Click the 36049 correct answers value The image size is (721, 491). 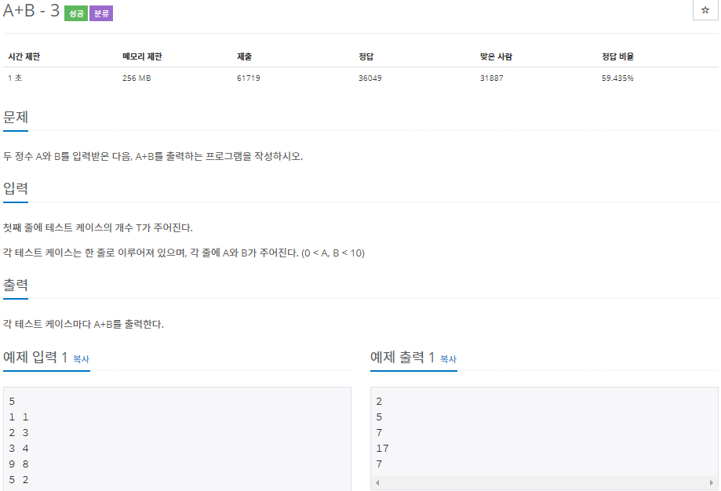370,78
